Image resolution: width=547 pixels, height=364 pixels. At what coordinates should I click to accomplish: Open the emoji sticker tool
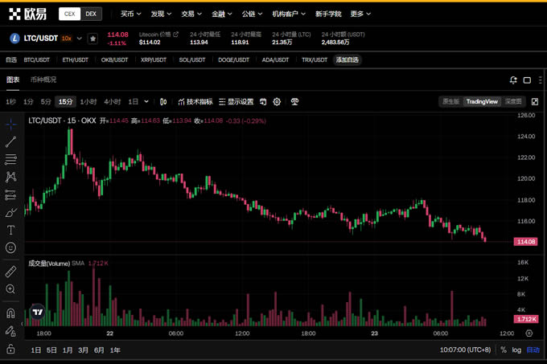[x=10, y=248]
